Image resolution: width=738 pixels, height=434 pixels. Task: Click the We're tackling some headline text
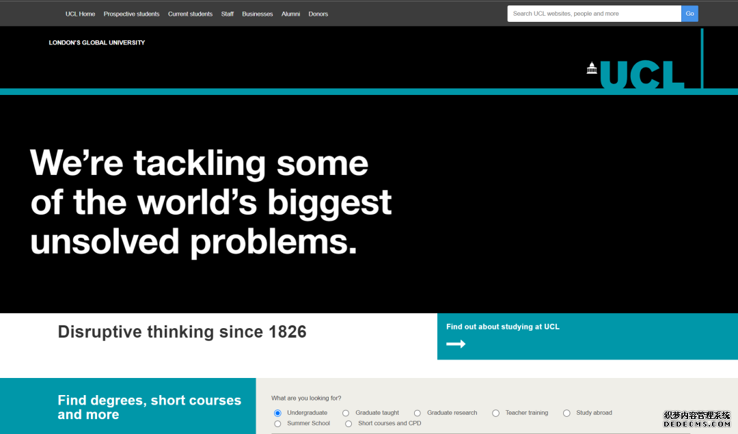coord(211,202)
